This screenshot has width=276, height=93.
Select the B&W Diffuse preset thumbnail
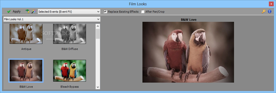(69, 34)
